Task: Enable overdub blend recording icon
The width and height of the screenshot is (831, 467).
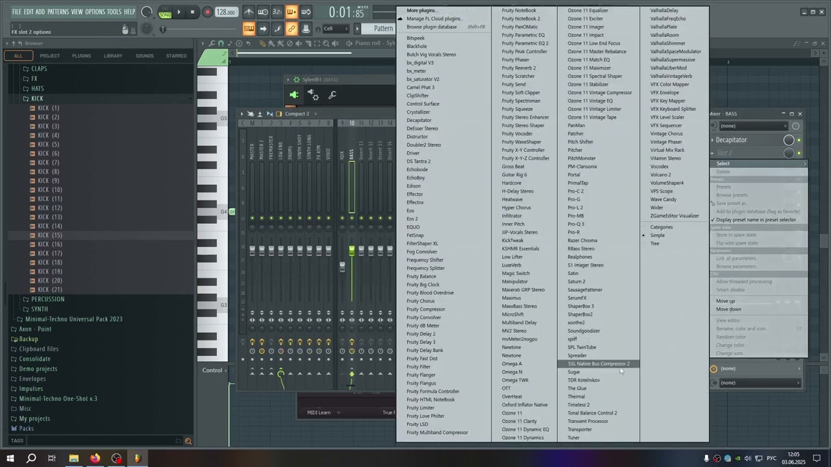Action: point(291,12)
